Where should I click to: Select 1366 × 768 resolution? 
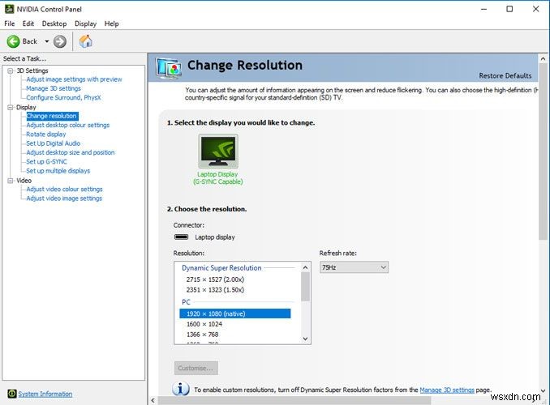coord(202,335)
